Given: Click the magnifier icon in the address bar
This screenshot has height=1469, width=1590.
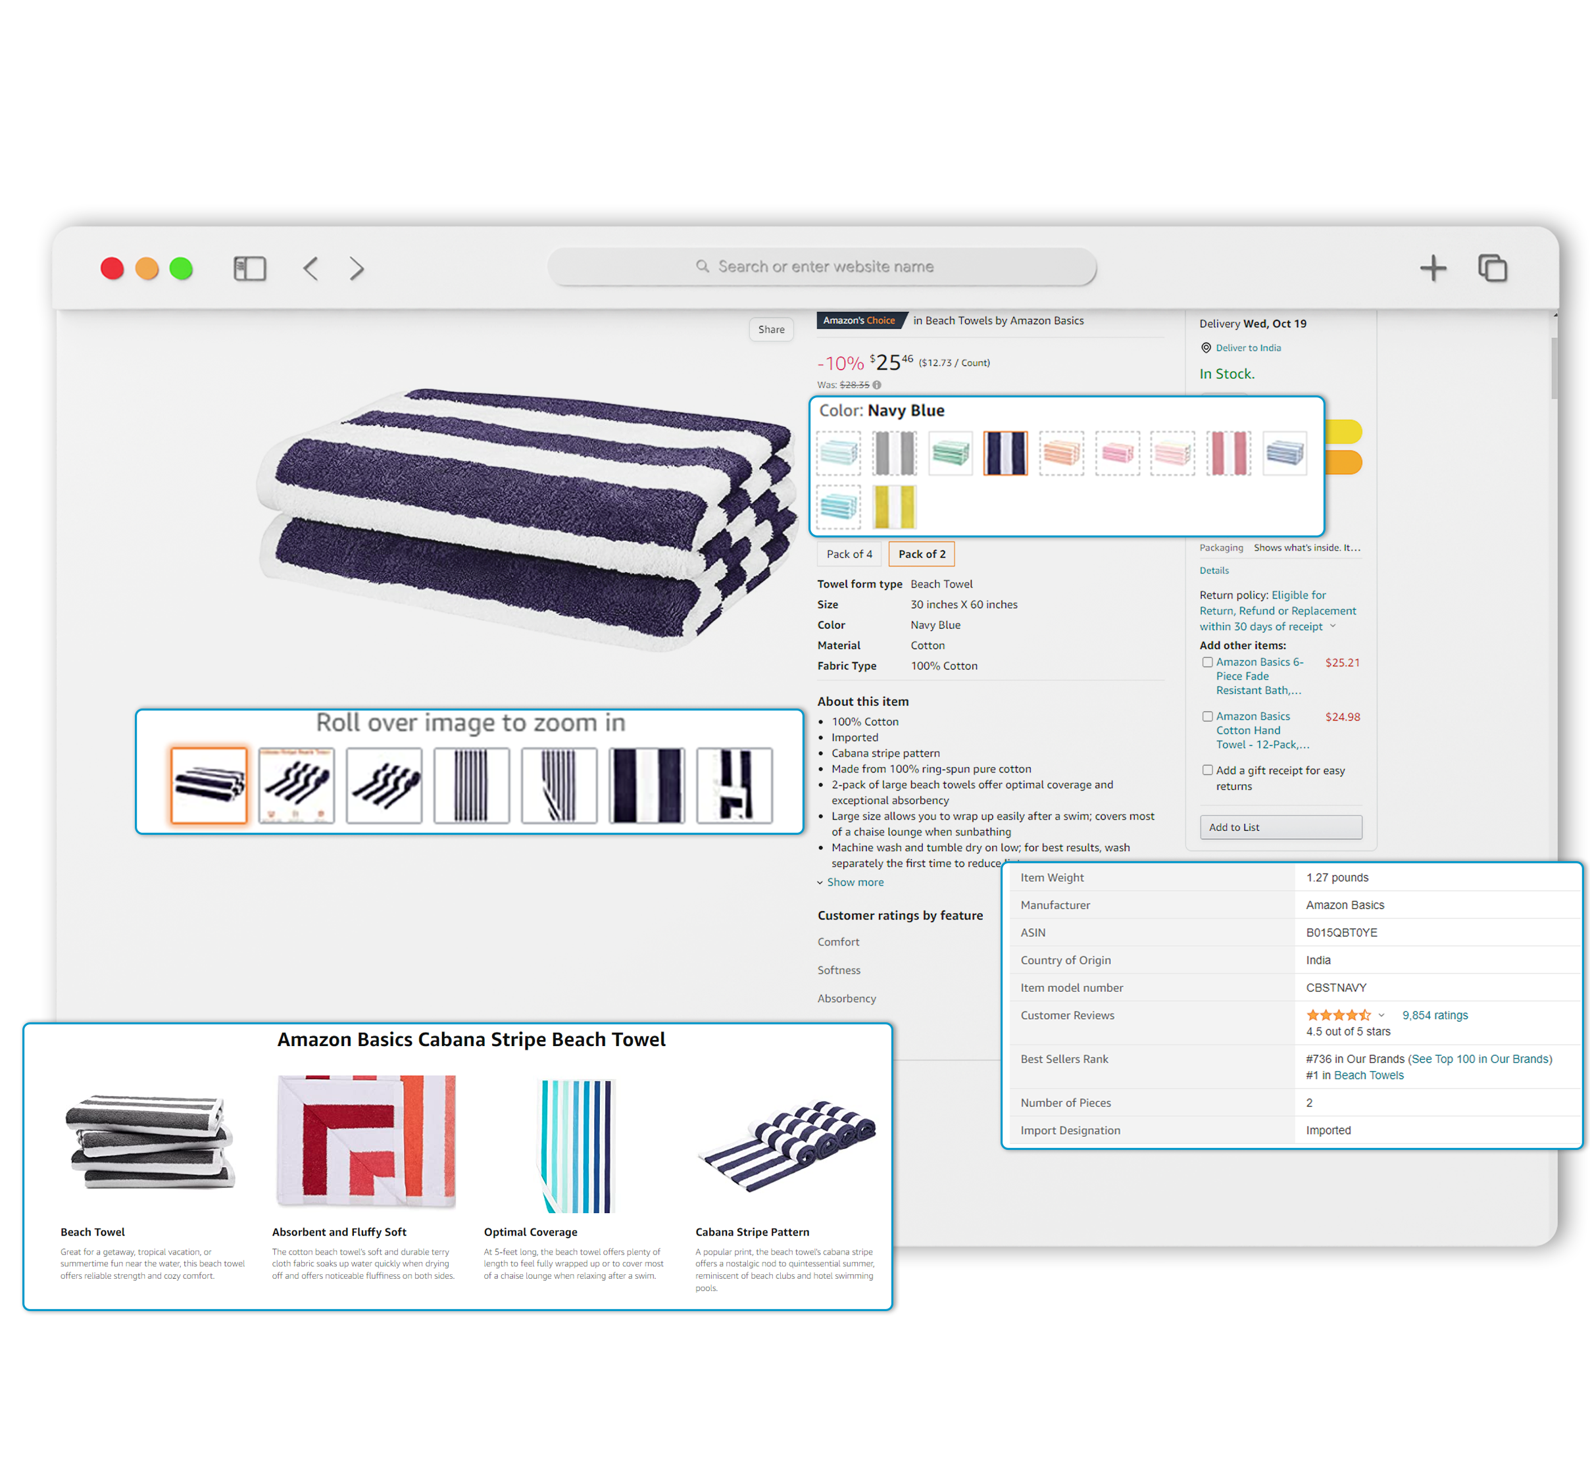Looking at the screenshot, I should (702, 266).
